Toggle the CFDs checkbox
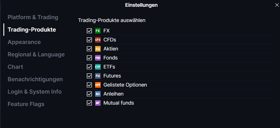This screenshot has width=280, height=128. click(x=89, y=40)
